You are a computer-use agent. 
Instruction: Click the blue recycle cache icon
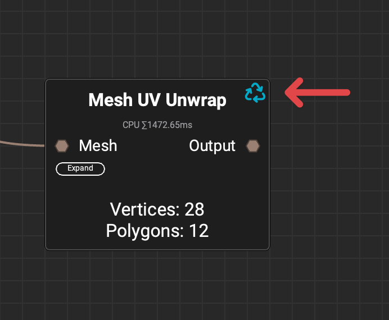point(255,93)
